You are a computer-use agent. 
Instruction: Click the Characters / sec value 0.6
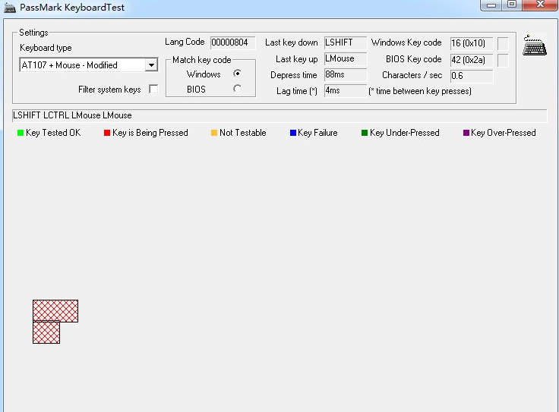coord(472,76)
